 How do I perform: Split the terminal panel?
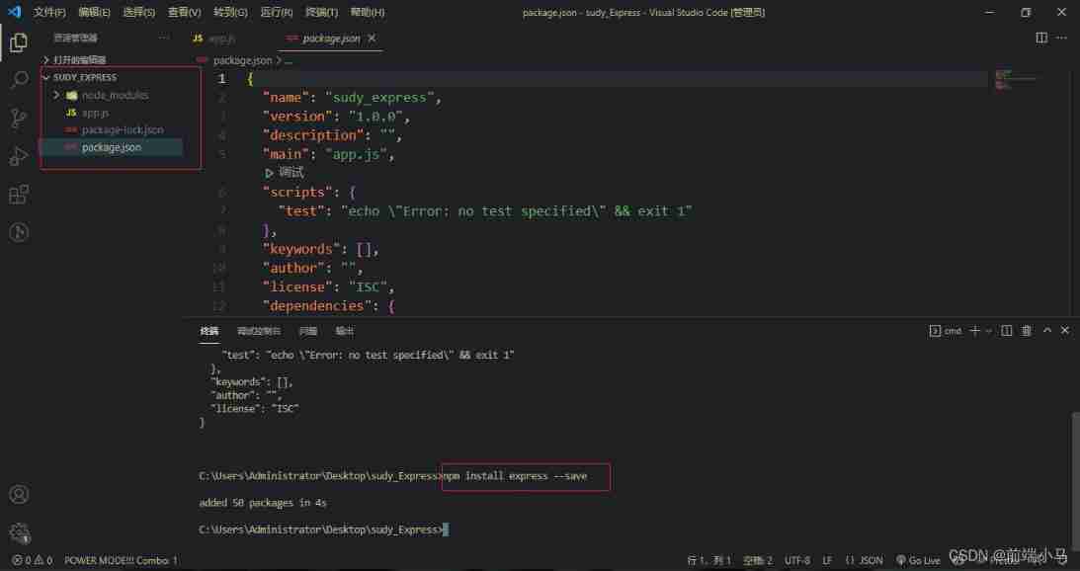[x=1007, y=331]
